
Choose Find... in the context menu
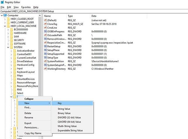pos(35,107)
